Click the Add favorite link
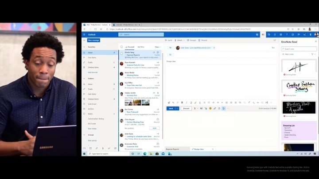 (x=93, y=72)
